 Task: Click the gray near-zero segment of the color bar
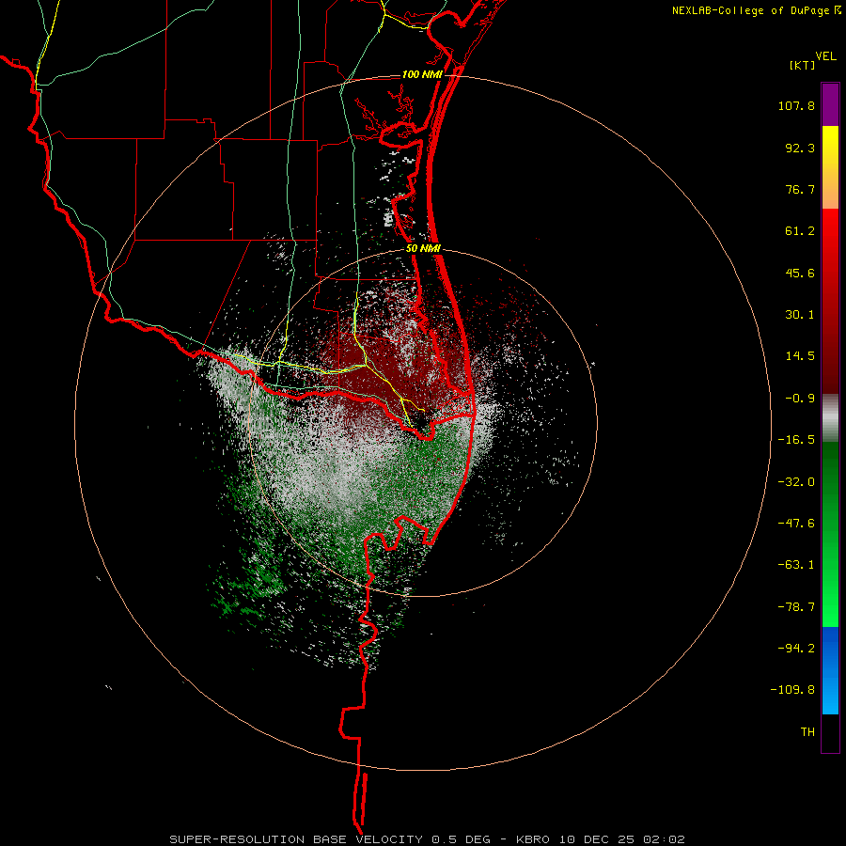(830, 417)
